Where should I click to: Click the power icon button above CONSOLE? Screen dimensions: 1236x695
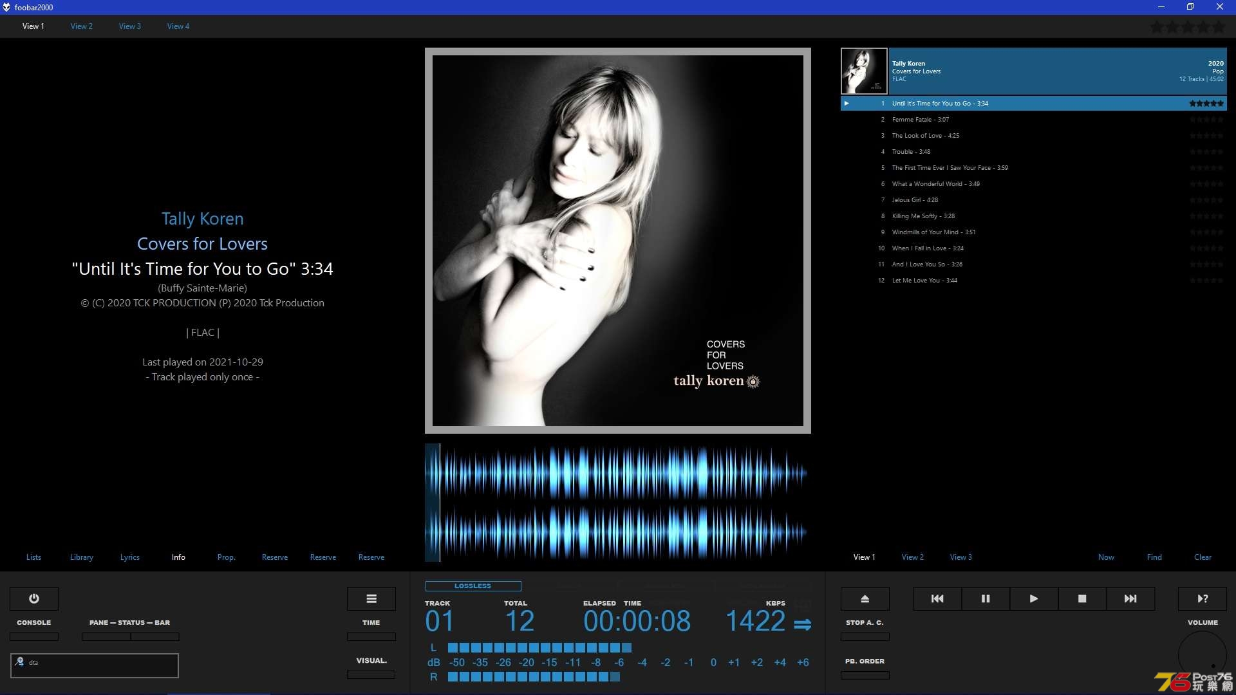click(34, 598)
